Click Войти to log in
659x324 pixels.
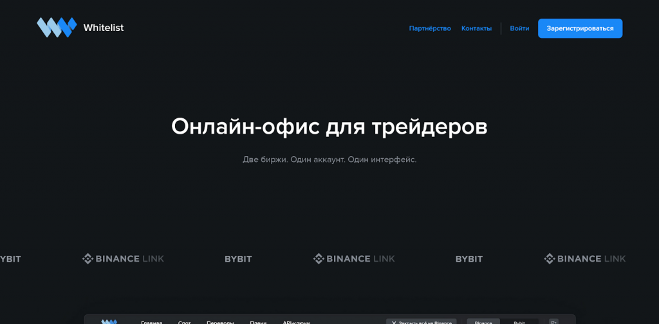click(x=519, y=28)
